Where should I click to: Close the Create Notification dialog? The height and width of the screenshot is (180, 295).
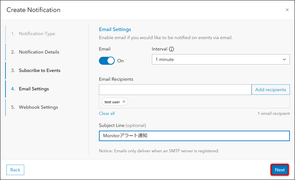287,10
